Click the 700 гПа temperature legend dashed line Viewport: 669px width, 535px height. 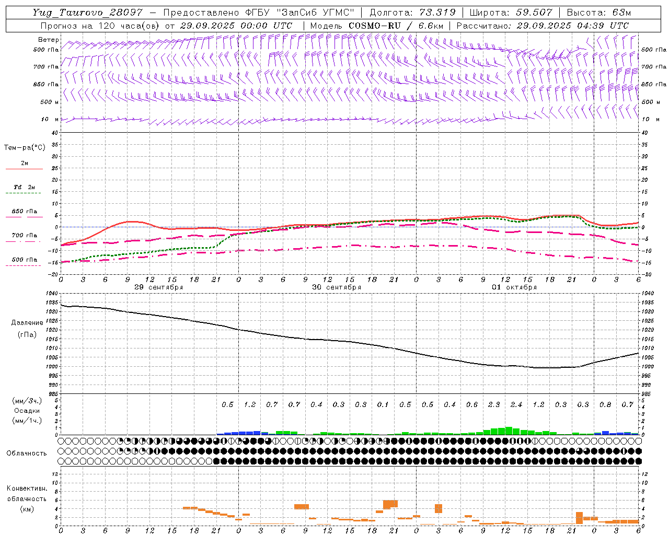pos(23,241)
